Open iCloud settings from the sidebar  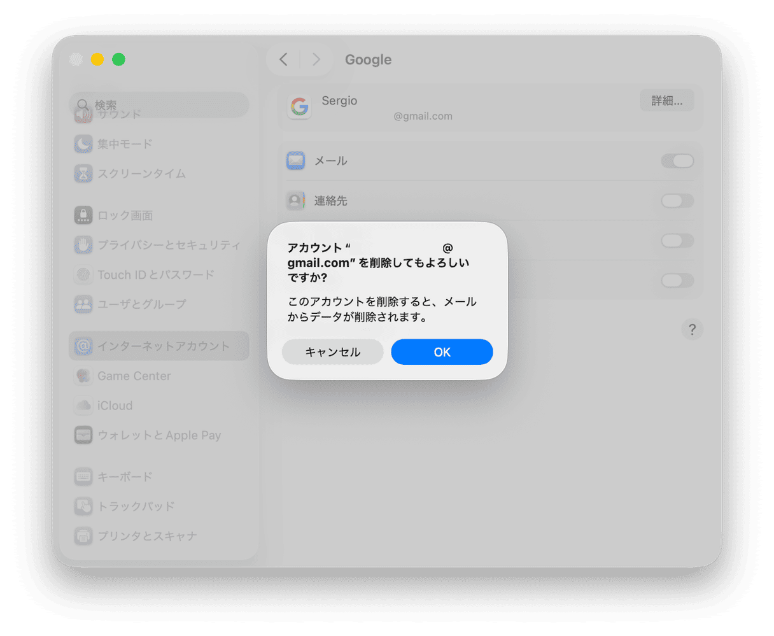[x=115, y=406]
